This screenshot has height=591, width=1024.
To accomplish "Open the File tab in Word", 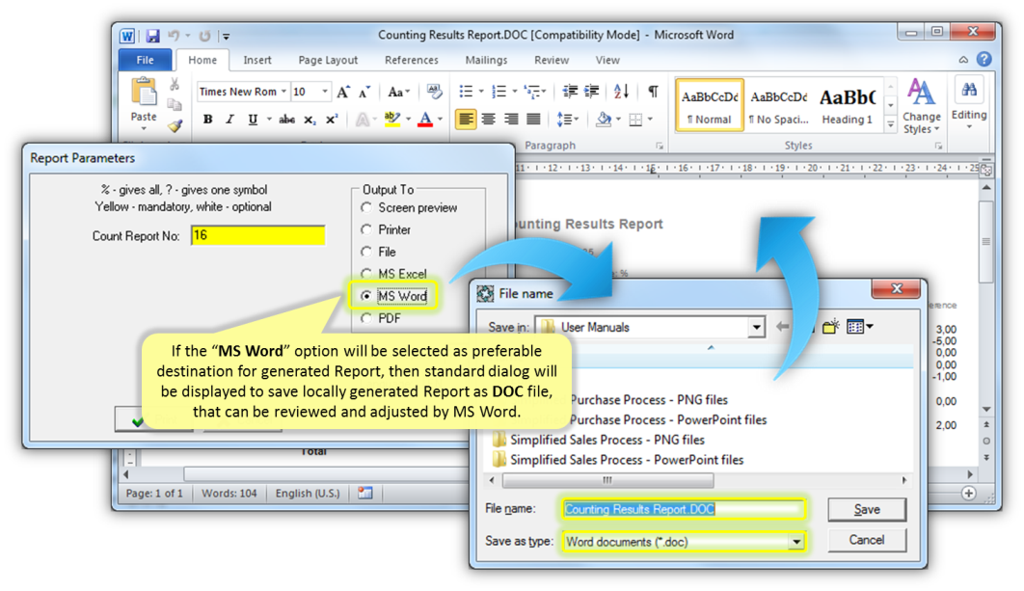I will (145, 60).
